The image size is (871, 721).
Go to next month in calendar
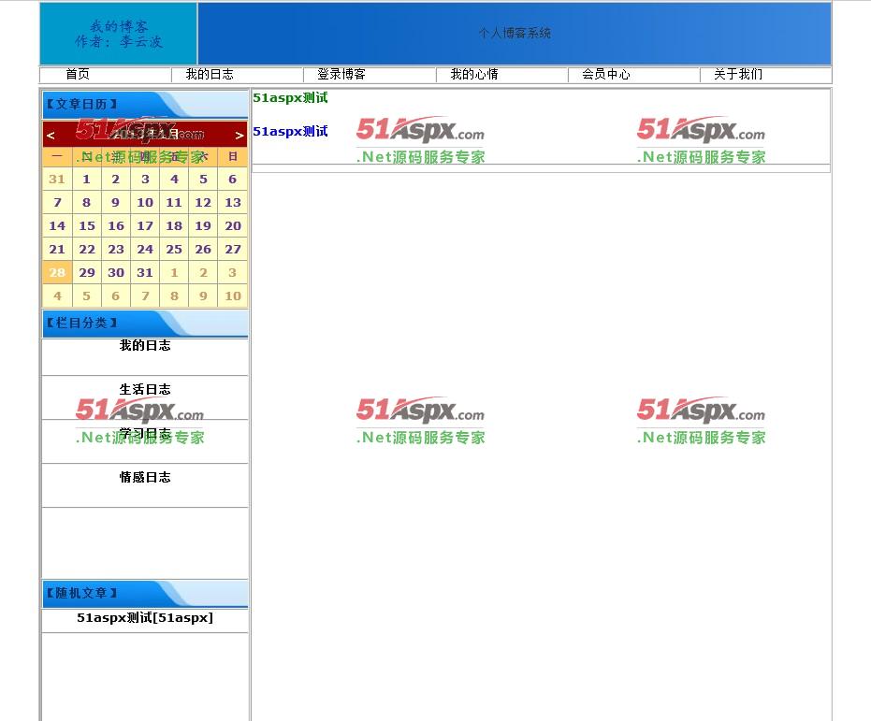[239, 136]
